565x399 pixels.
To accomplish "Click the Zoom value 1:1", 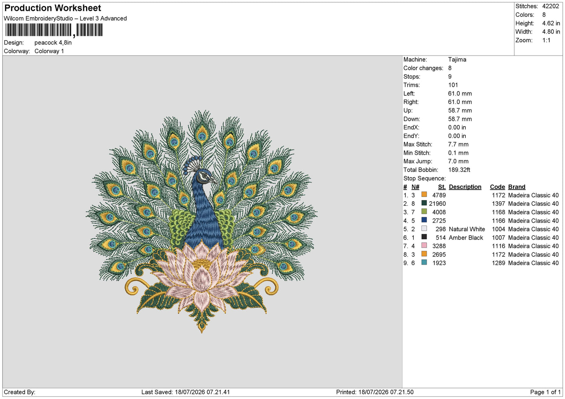I will (546, 40).
